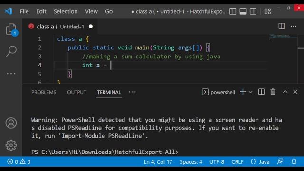Split the editor to the right
The height and width of the screenshot is (171, 304).
point(282,26)
